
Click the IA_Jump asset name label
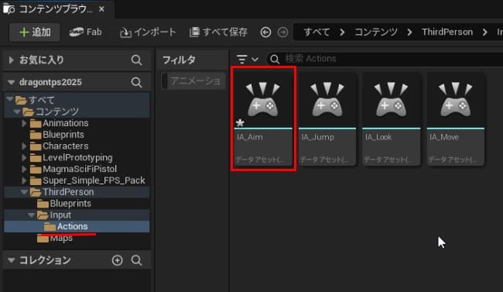[x=317, y=137]
